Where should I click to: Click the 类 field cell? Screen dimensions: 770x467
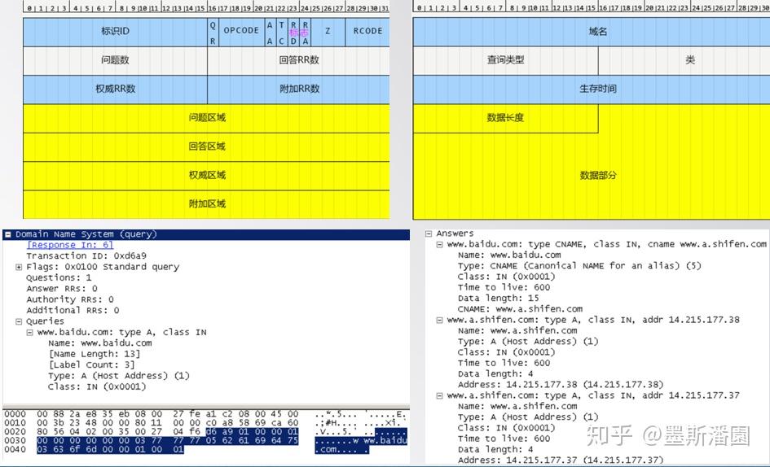(x=684, y=60)
